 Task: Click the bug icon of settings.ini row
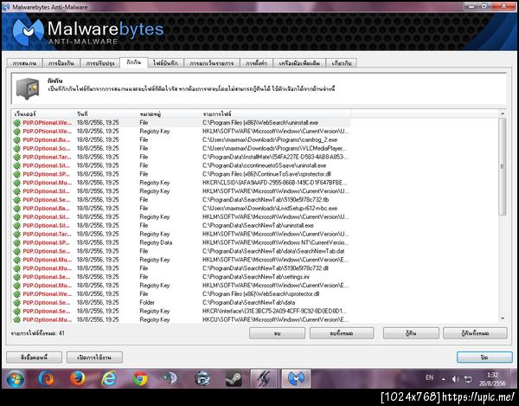16,277
